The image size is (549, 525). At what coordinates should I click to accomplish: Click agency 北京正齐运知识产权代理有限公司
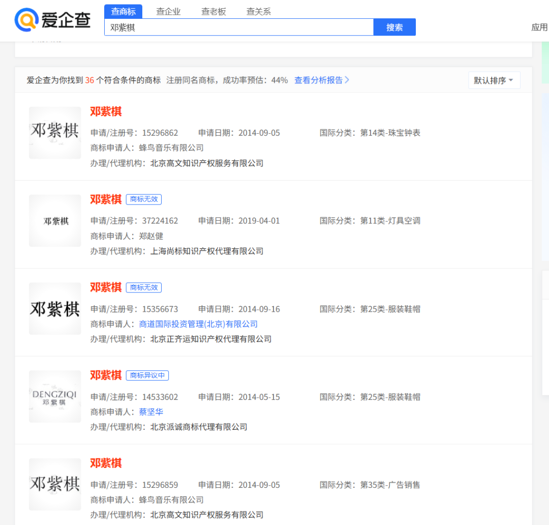(211, 339)
